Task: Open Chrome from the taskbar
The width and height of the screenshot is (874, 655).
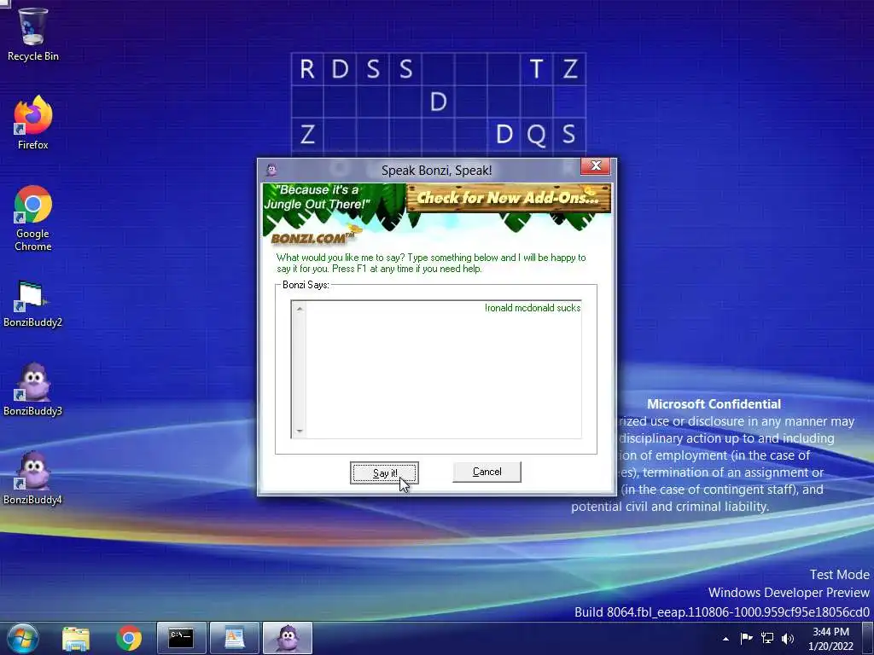Action: click(129, 638)
